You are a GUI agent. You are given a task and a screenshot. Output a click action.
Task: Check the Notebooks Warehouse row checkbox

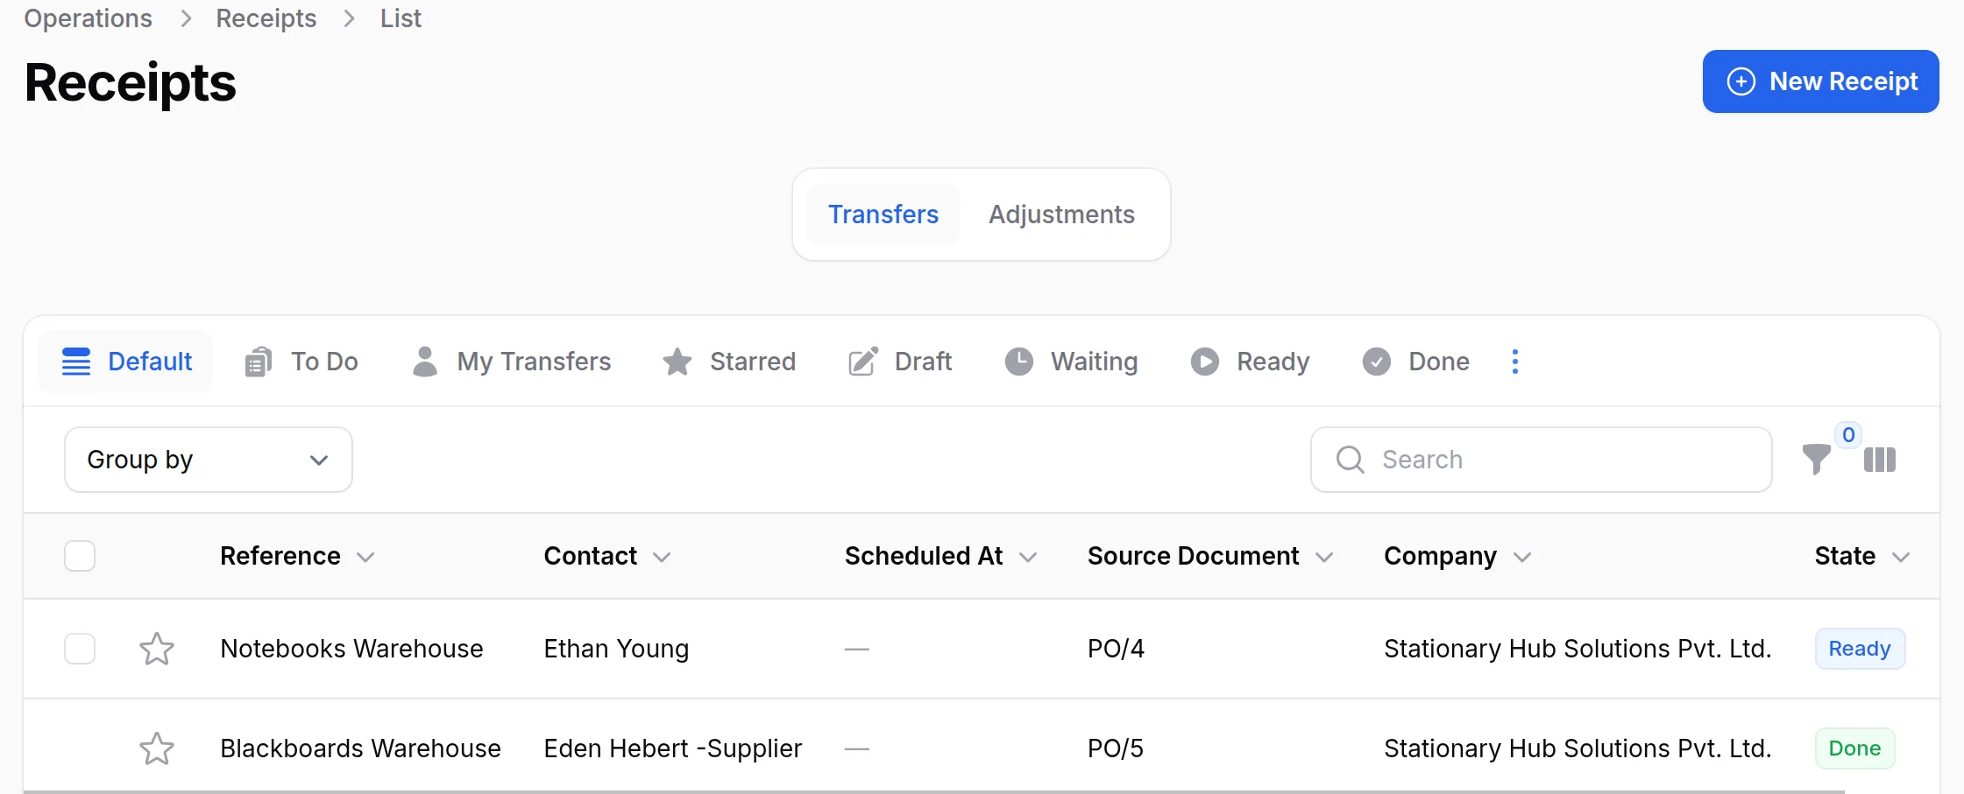(x=80, y=649)
